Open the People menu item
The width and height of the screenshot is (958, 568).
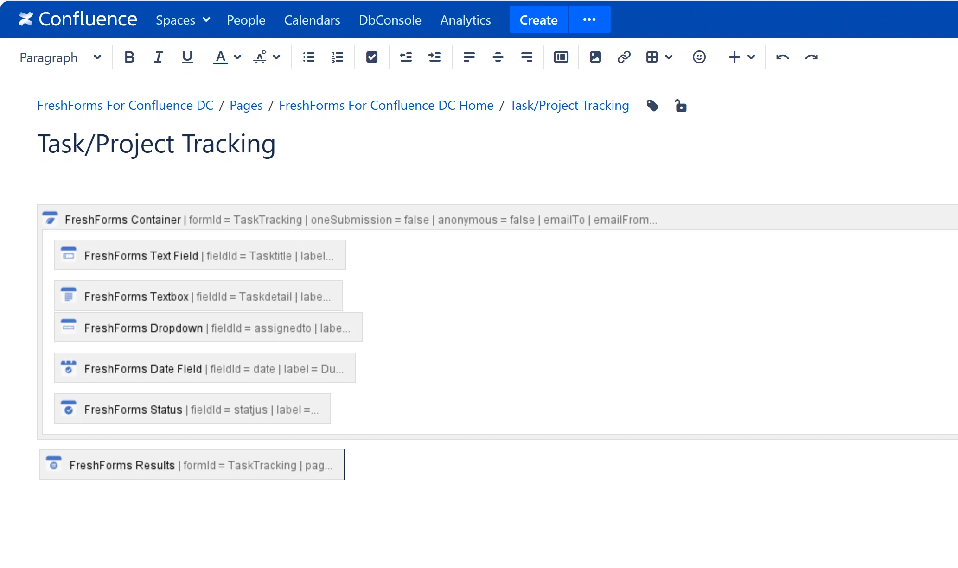pyautogui.click(x=246, y=20)
